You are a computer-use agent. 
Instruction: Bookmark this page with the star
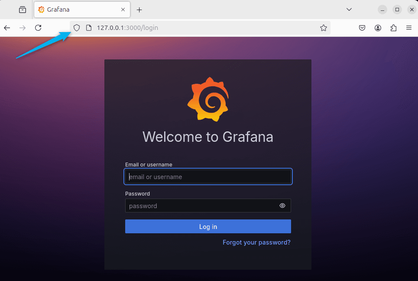pyautogui.click(x=324, y=27)
